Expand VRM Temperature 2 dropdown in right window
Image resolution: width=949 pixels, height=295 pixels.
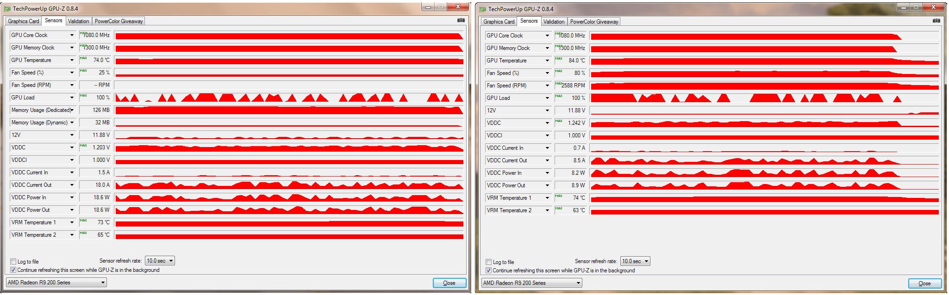tap(547, 210)
